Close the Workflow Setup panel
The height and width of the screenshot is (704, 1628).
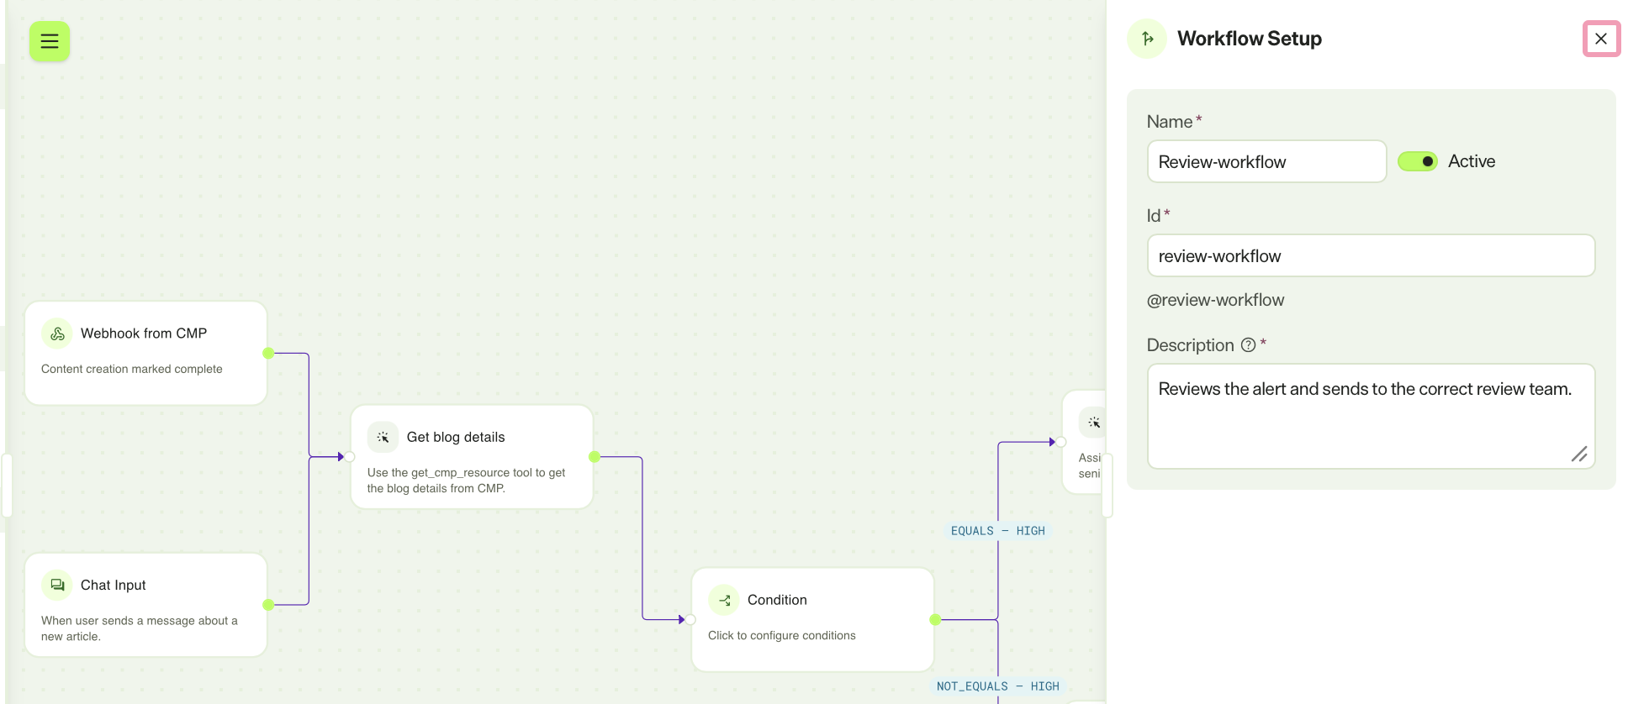click(x=1601, y=39)
